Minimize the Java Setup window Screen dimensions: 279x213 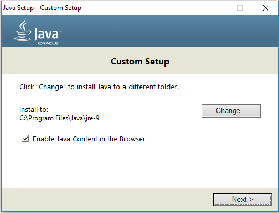(x=215, y=8)
